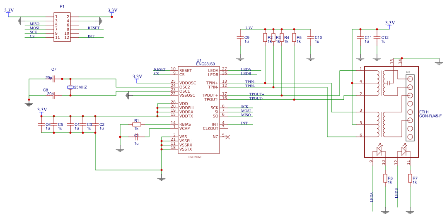The height and width of the screenshot is (218, 447).
Task: Click the ground symbol below VSS net
Action: (161, 179)
